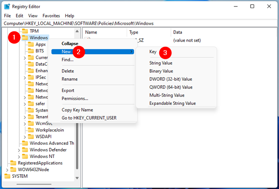Viewport: 279px width, 189px height.
Task: Select the TPM folder icon
Action: point(25,31)
